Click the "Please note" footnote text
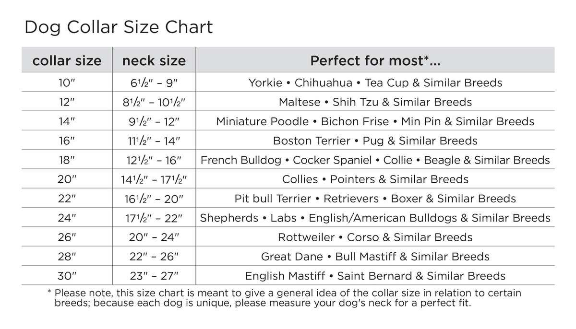The height and width of the screenshot is (329, 576). pyautogui.click(x=287, y=298)
